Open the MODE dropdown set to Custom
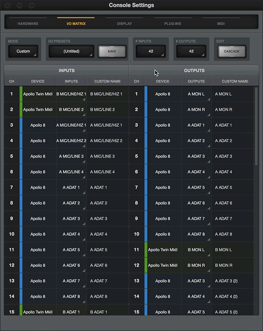 [x=23, y=51]
